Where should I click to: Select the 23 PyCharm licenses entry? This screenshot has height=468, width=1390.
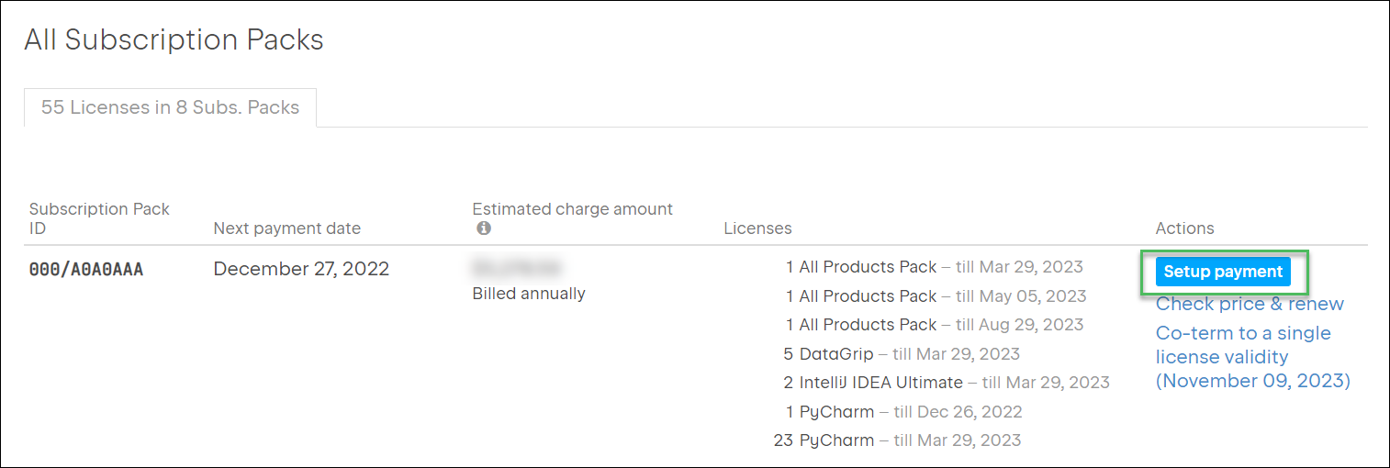pyautogui.click(x=897, y=440)
